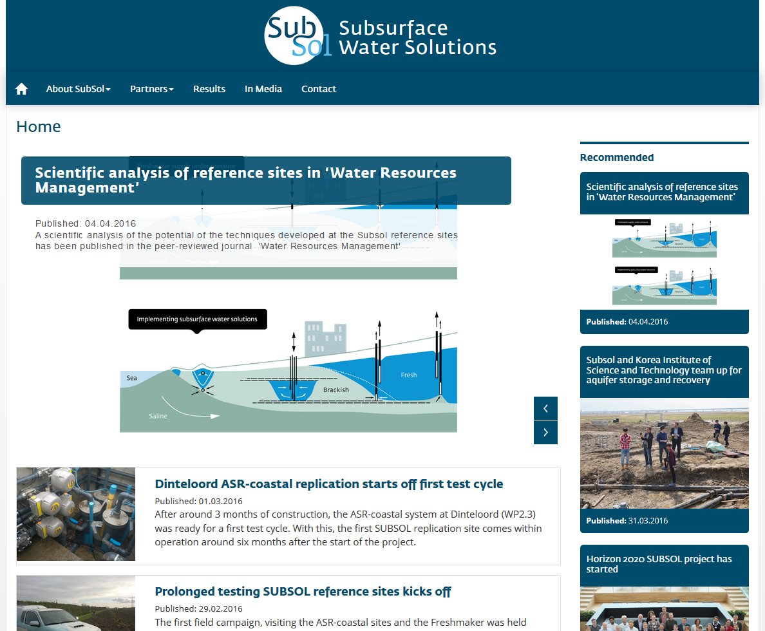Open the Scientific analysis of reference sites article

pyautogui.click(x=245, y=180)
